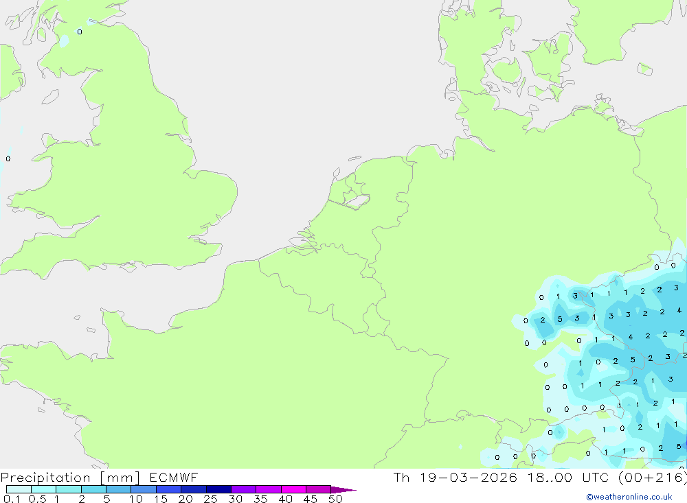Screen dimensions: 687x503
Task: Click the "0" value over Scotland
Action: [x=79, y=32]
